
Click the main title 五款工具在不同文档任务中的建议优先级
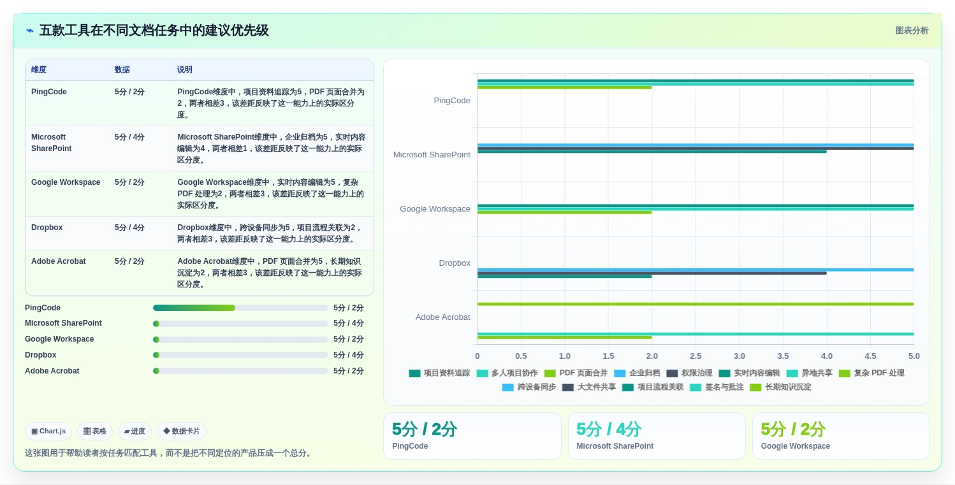[154, 31]
